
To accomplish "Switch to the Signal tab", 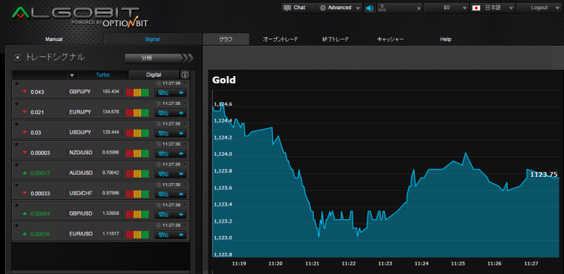I will click(152, 39).
